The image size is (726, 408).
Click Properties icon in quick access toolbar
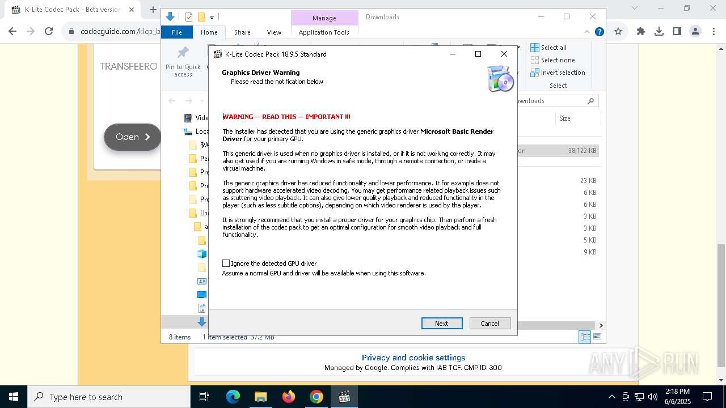[x=189, y=17]
